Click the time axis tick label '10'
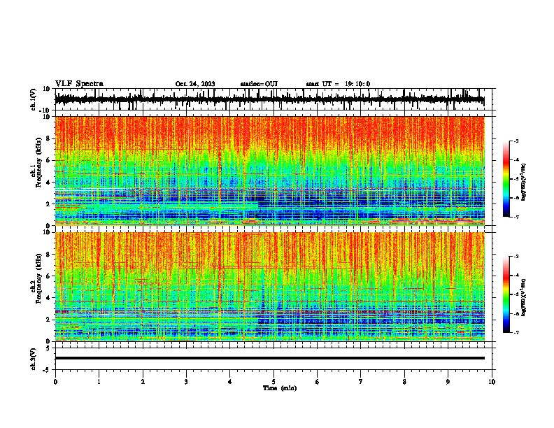 [492, 382]
